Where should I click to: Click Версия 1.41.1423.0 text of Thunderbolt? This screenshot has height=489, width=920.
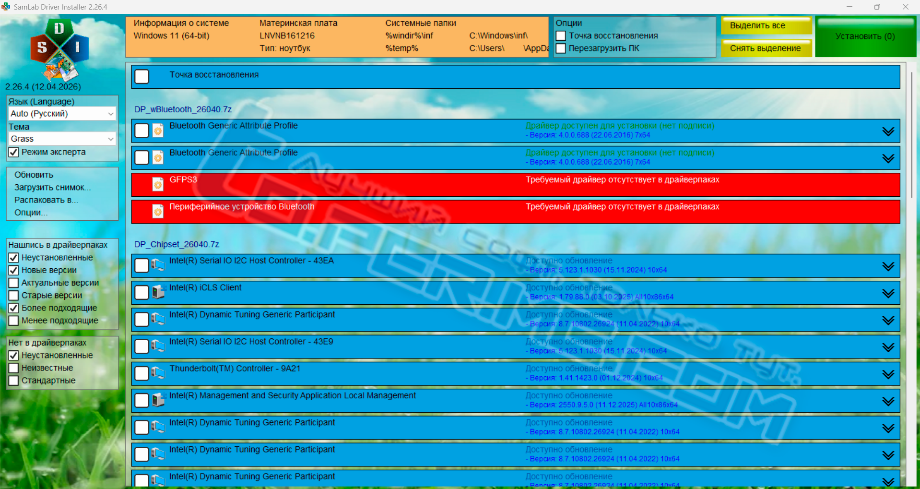coord(594,378)
